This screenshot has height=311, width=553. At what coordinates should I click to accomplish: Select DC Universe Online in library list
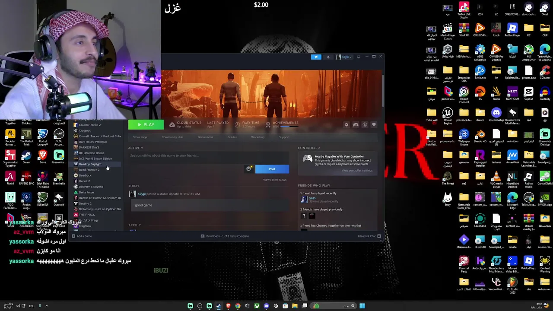[x=91, y=153]
